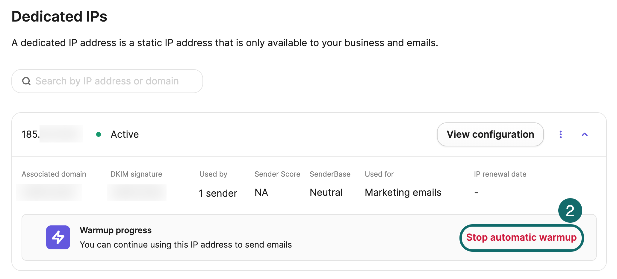Collapse the dedicated IP details chevron
The height and width of the screenshot is (279, 617).
pos(584,134)
